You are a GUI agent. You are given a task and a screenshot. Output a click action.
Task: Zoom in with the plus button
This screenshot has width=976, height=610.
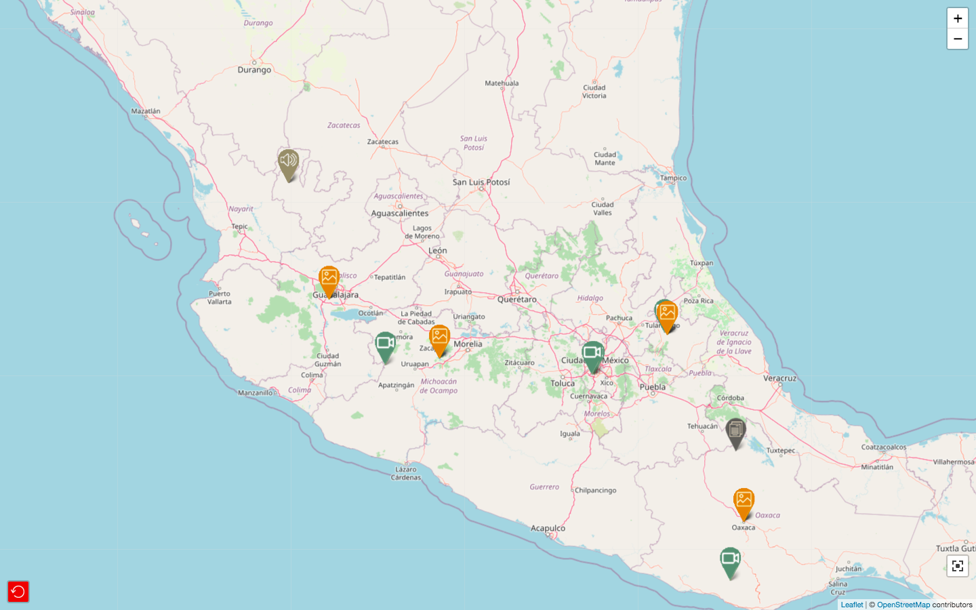pos(957,18)
